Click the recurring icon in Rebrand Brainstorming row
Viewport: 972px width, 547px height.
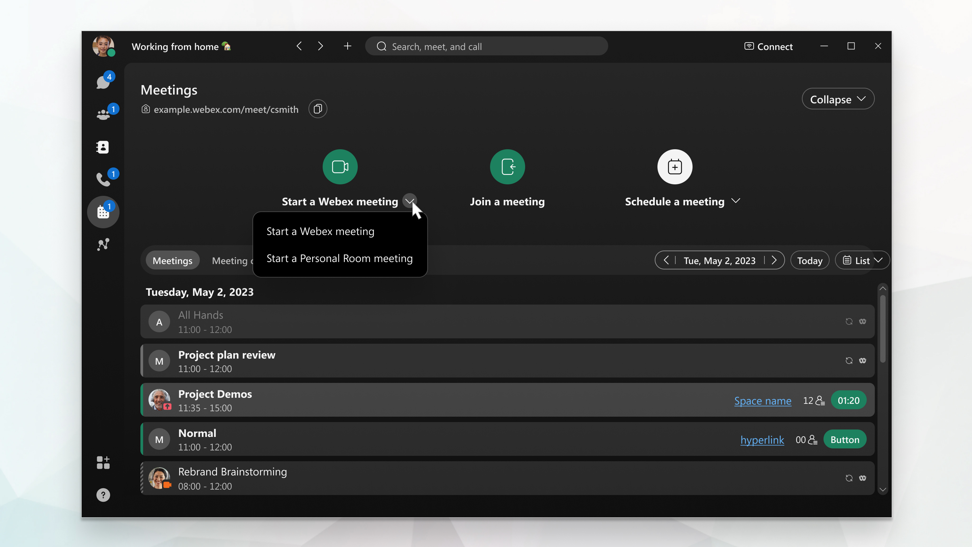pos(849,478)
